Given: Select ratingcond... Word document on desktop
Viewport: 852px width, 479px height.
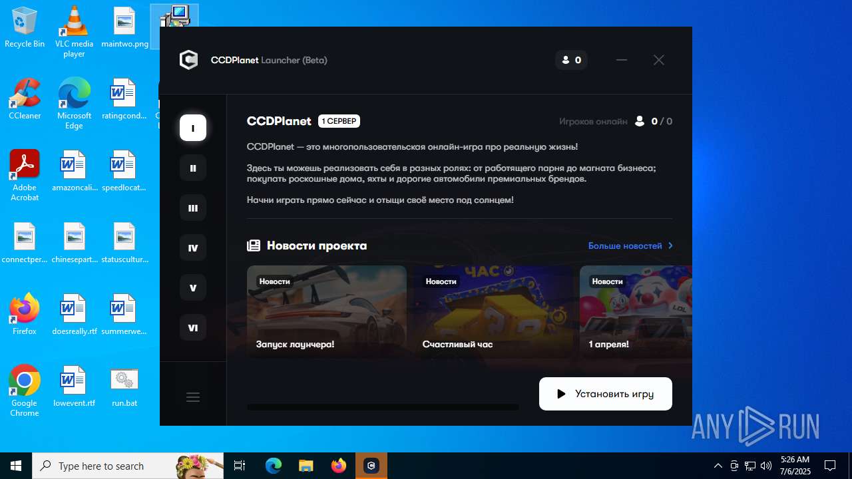Looking at the screenshot, I should (124, 99).
